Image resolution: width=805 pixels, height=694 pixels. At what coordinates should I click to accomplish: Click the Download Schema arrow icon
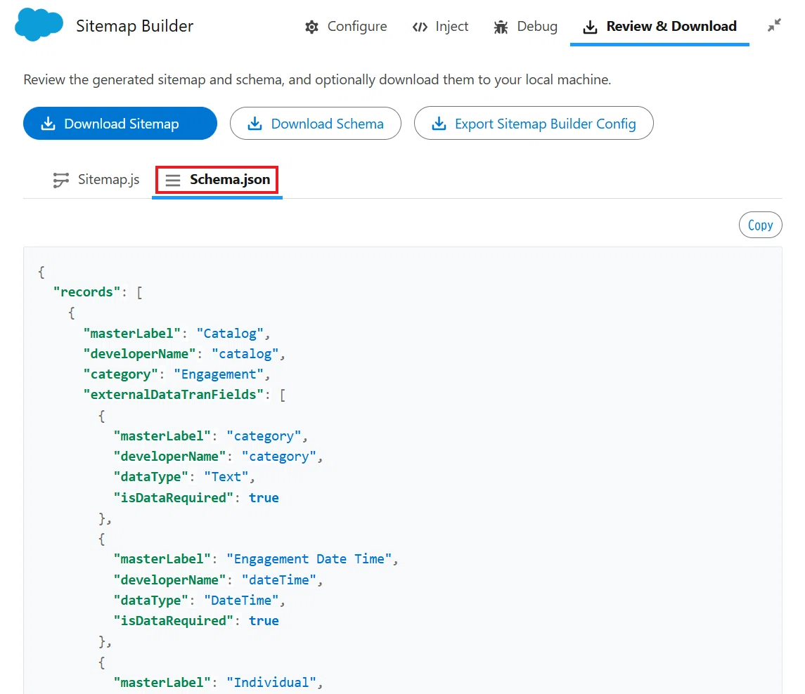pyautogui.click(x=255, y=124)
